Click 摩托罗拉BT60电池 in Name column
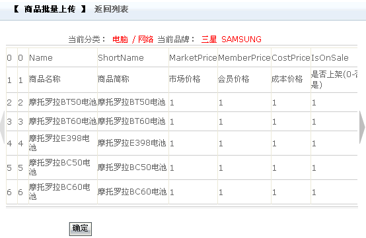Screen dimensions: 366x238 tap(63, 121)
